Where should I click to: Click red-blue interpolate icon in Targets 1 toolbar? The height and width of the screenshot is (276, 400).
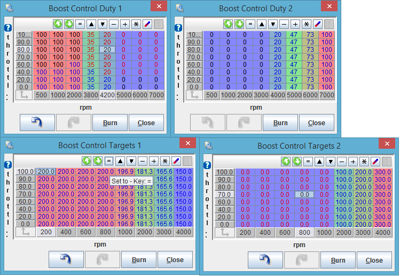tap(176, 161)
